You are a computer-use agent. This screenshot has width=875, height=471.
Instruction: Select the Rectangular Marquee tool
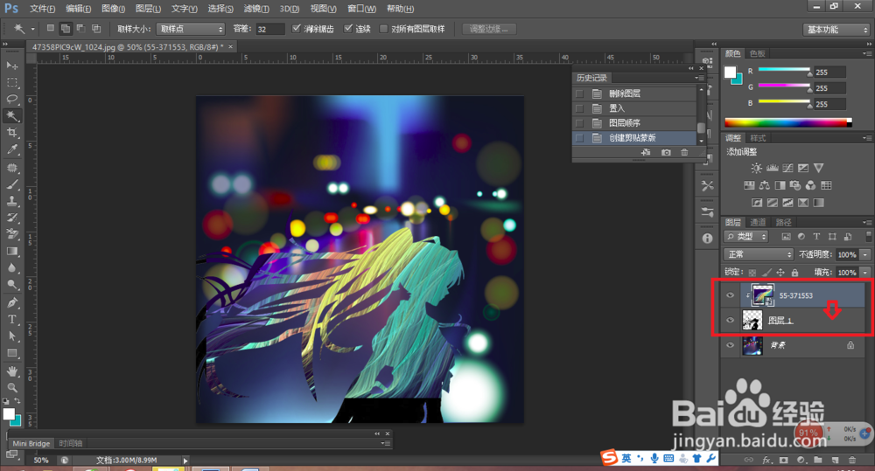(x=11, y=82)
